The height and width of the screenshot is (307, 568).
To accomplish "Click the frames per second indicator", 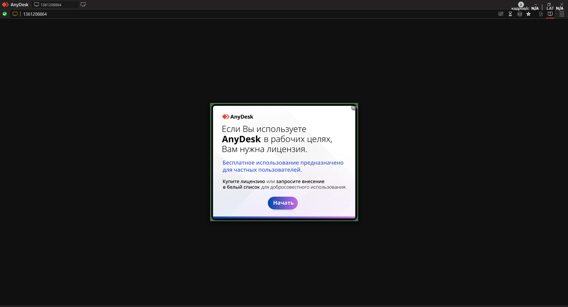I will click(525, 8).
